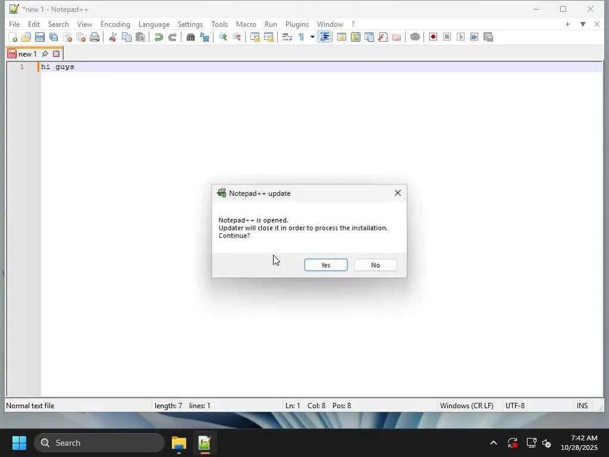Viewport: 609px width, 457px height.
Task: Open the Settings menu
Action: (x=190, y=24)
